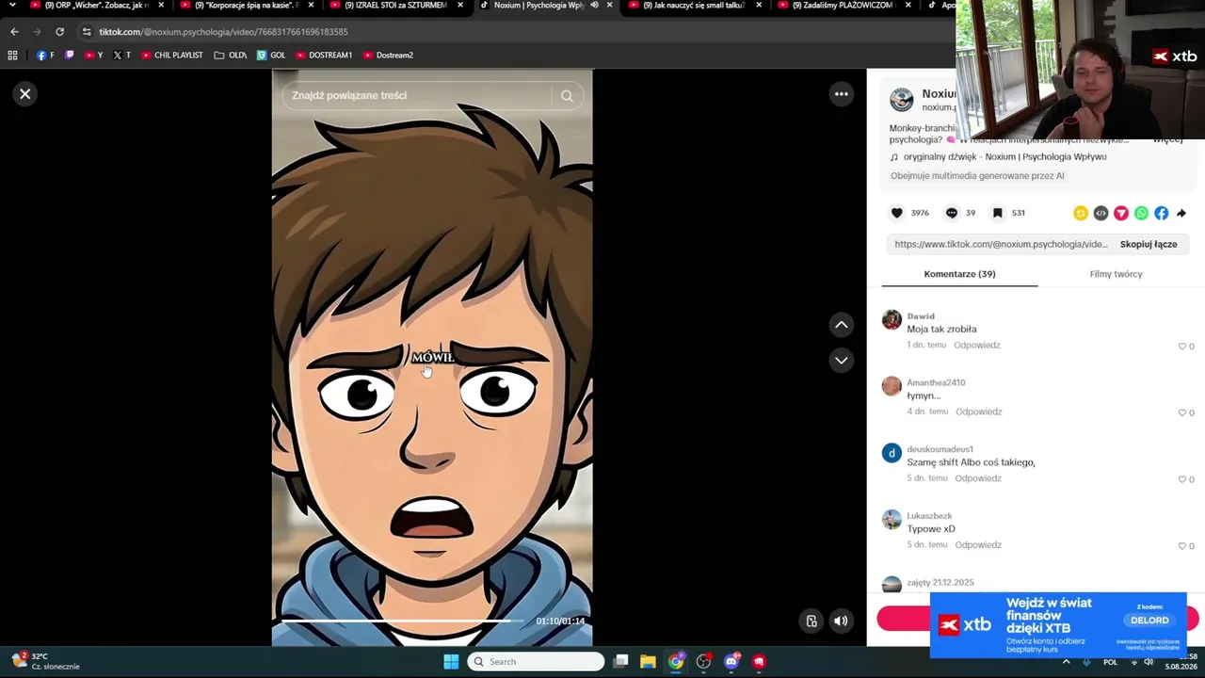Close the TikTok video viewer
Image resolution: width=1205 pixels, height=678 pixels.
point(25,94)
